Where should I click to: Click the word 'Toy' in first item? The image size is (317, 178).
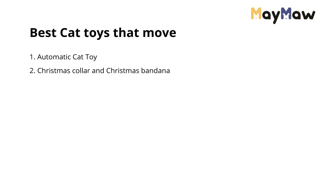click(x=91, y=57)
